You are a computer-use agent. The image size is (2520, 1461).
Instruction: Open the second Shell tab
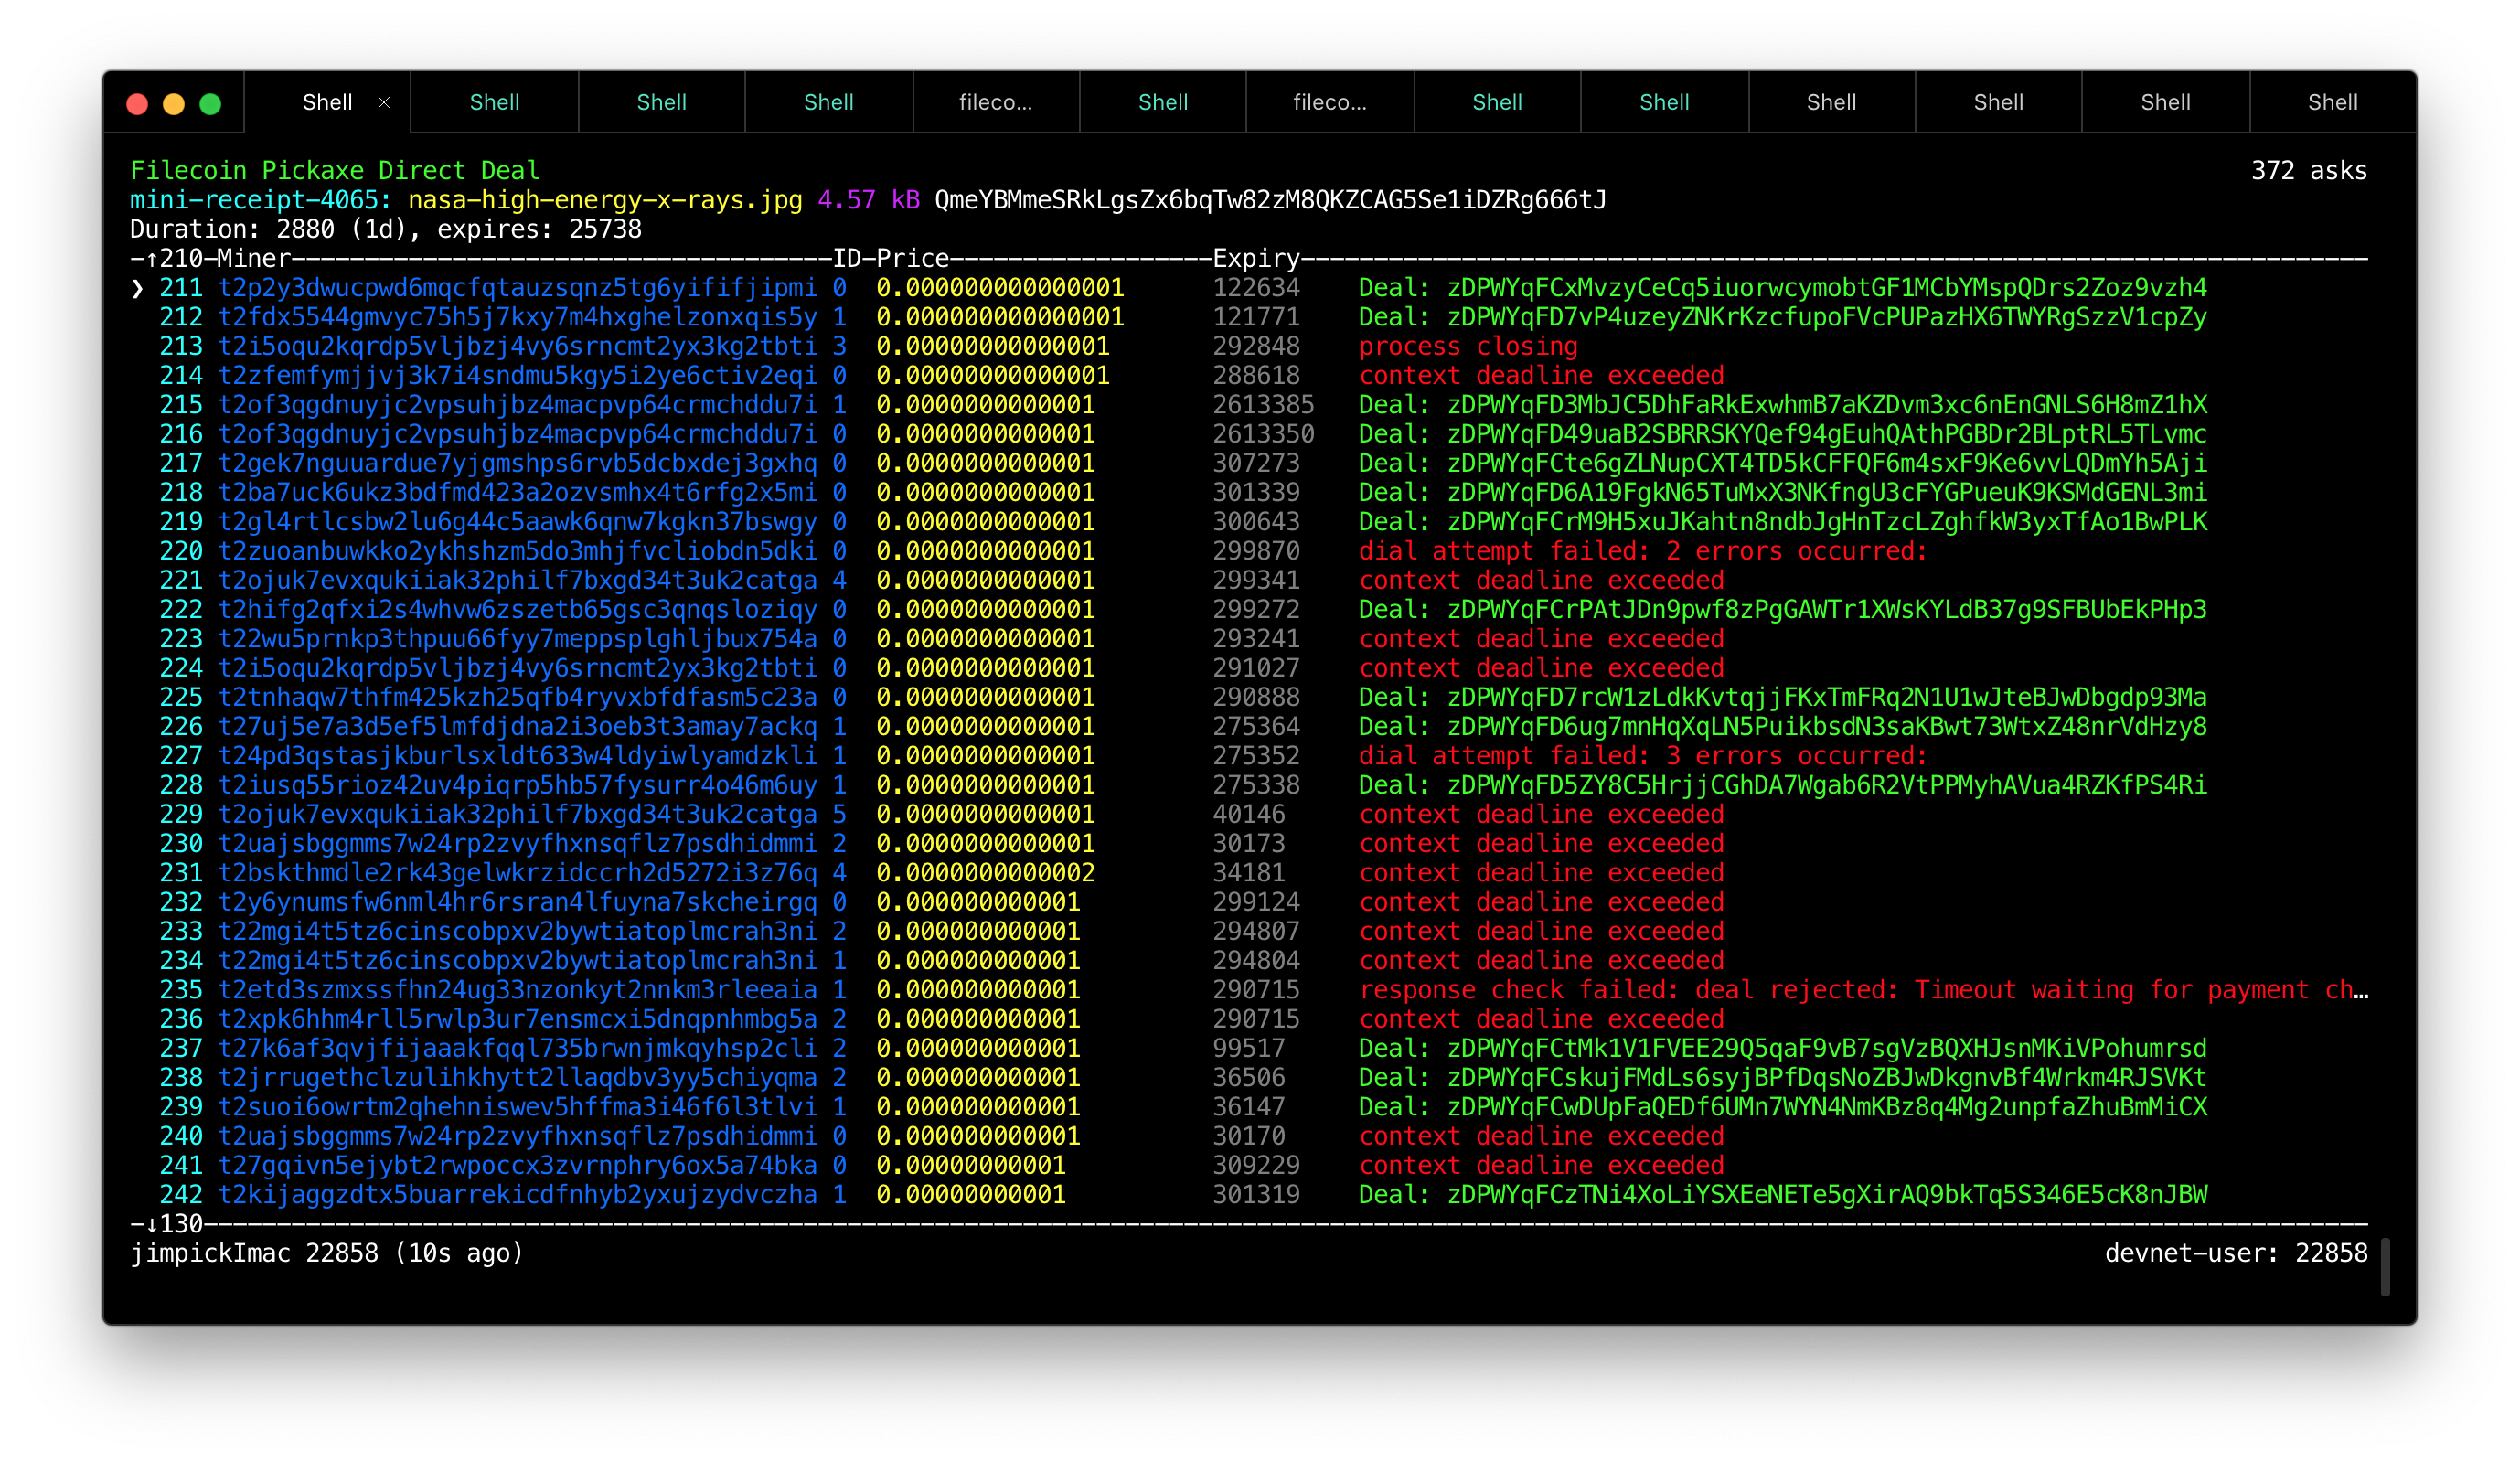494,102
